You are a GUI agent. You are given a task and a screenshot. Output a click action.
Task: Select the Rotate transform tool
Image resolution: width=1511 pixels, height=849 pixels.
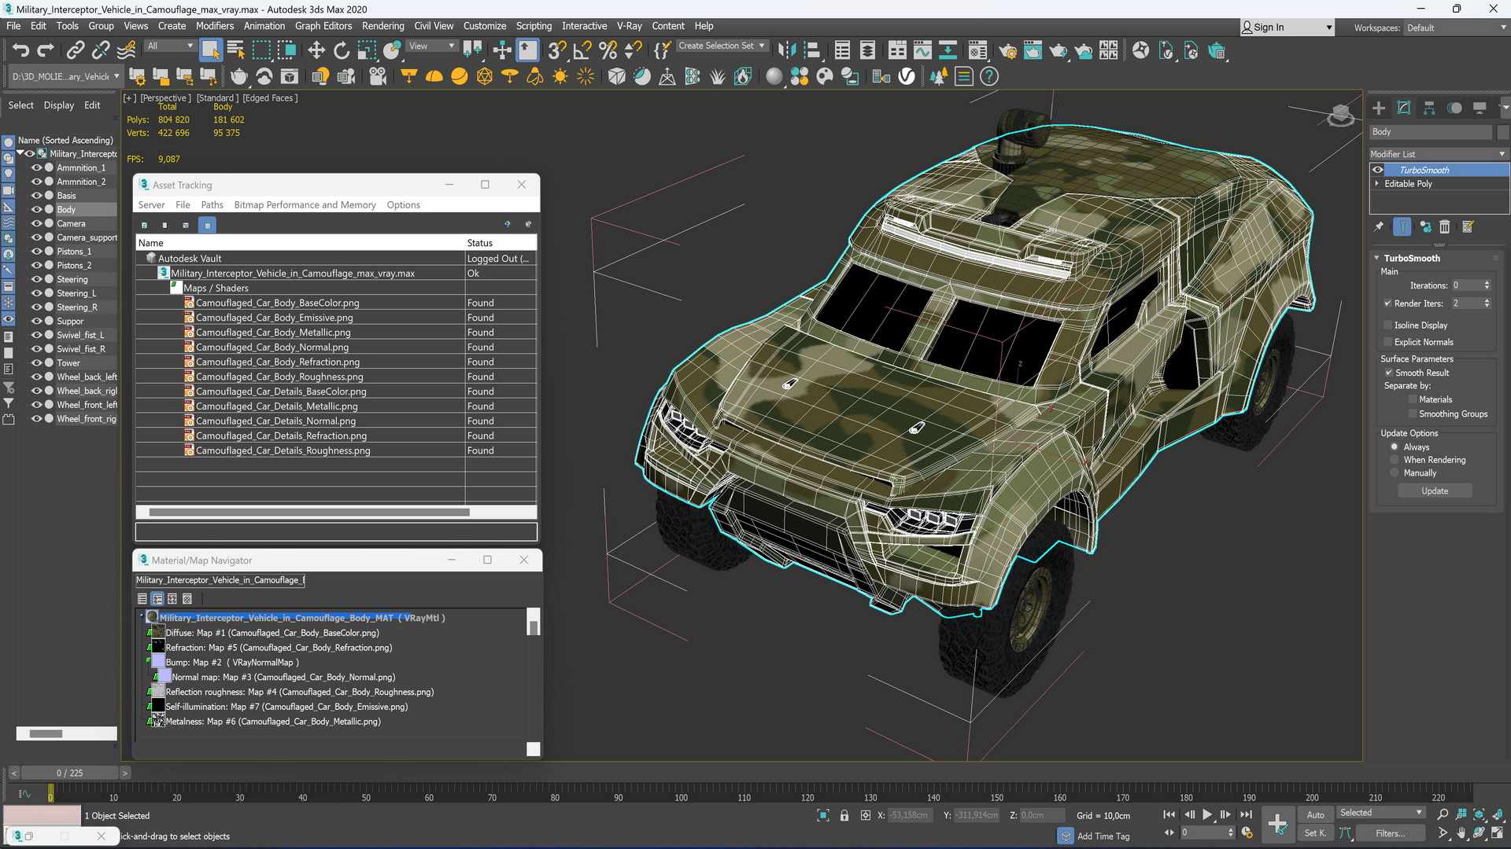pyautogui.click(x=342, y=51)
